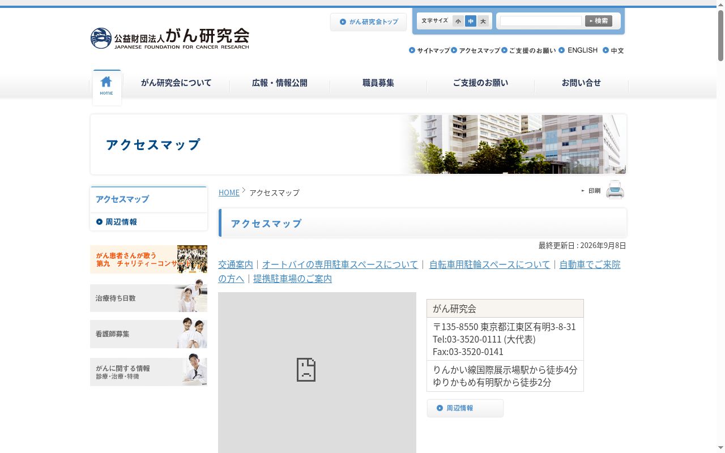The image size is (725, 453).
Task: Jump to the 交通案内 section
Action: pos(236,264)
